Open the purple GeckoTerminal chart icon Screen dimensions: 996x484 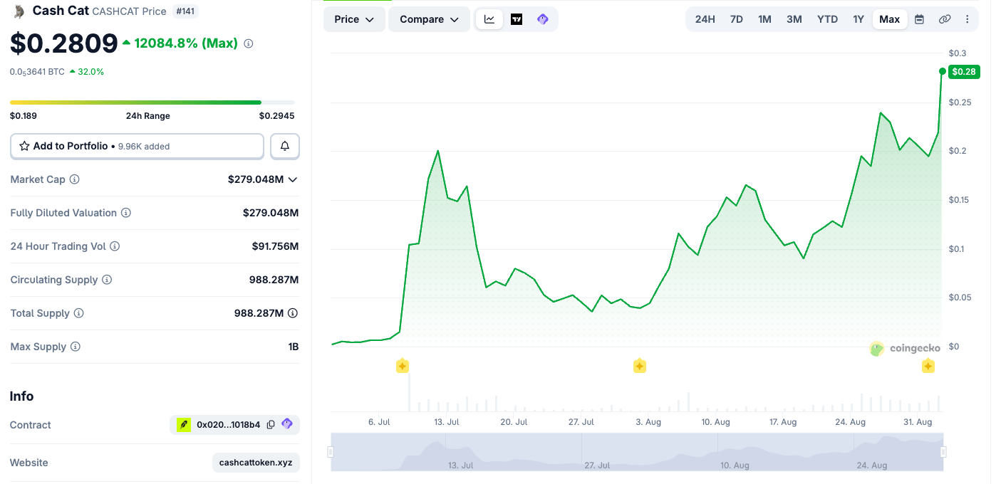click(x=543, y=19)
